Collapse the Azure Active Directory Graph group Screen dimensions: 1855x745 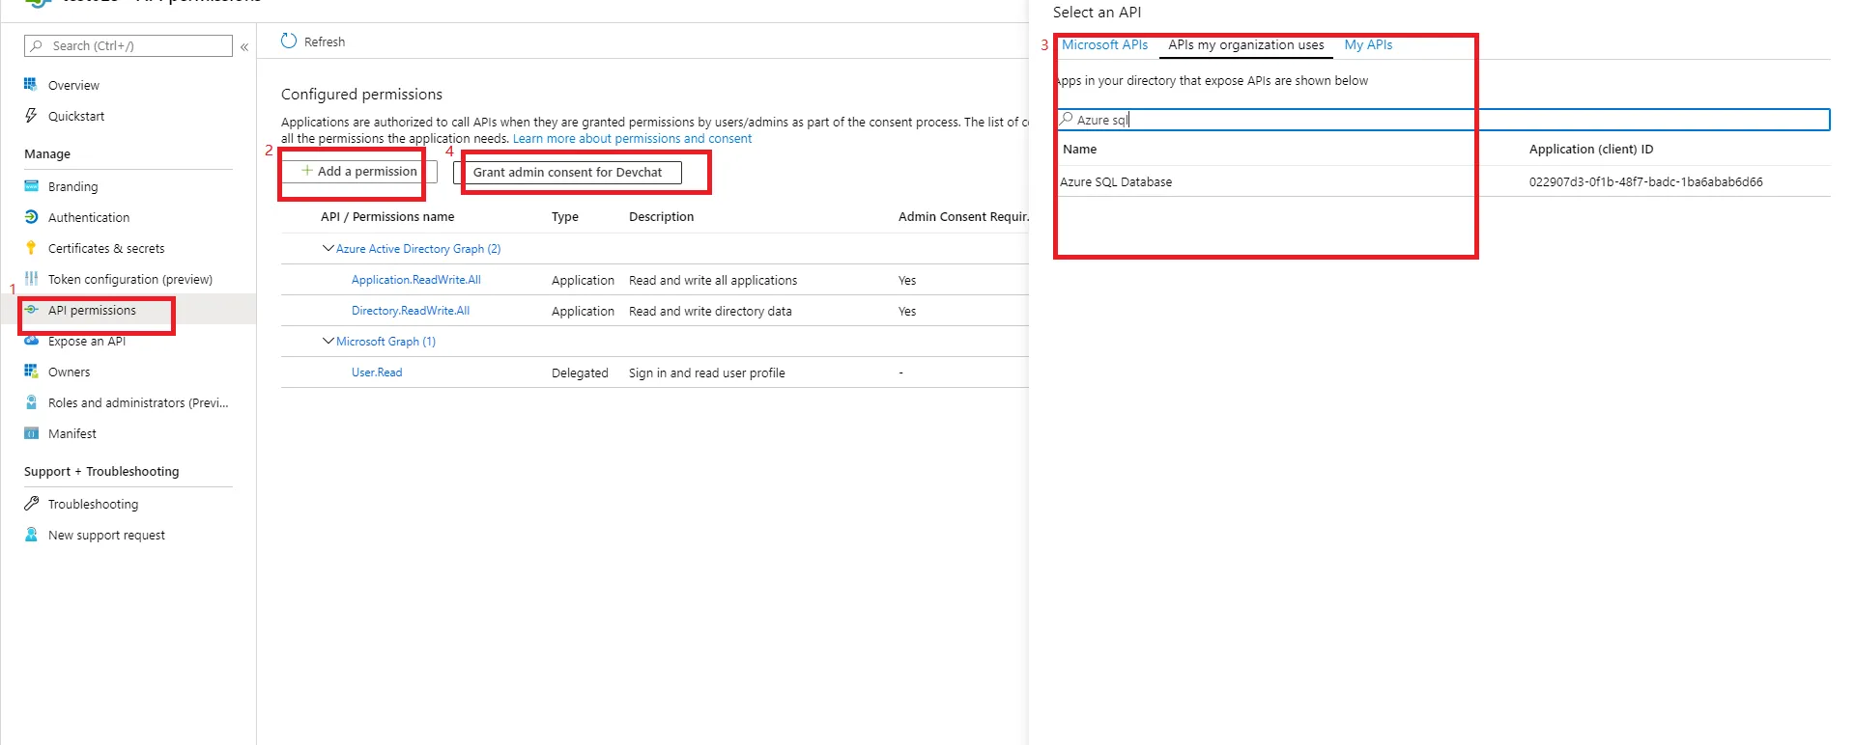point(328,248)
